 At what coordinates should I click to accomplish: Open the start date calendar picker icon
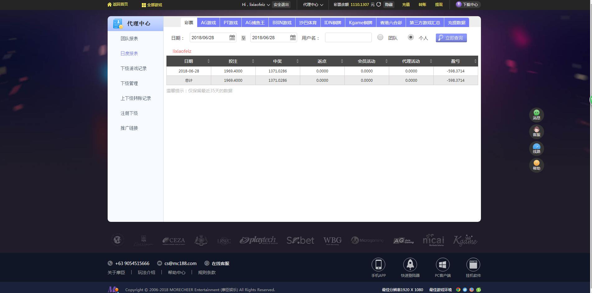click(232, 37)
